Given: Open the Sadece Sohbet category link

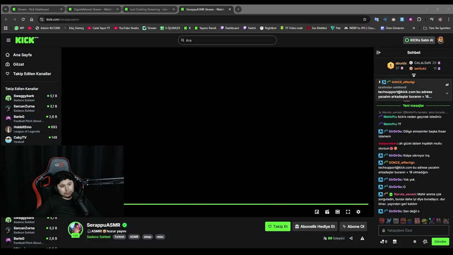Looking at the screenshot, I should coord(99,237).
